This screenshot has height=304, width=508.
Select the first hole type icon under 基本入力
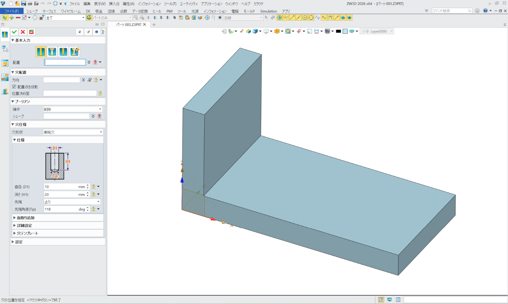point(41,51)
